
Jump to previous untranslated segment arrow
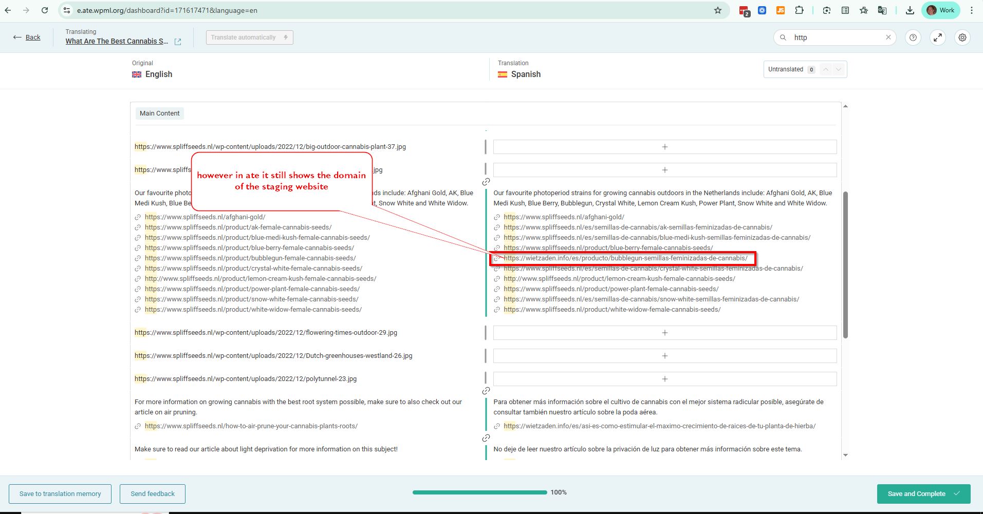click(826, 69)
